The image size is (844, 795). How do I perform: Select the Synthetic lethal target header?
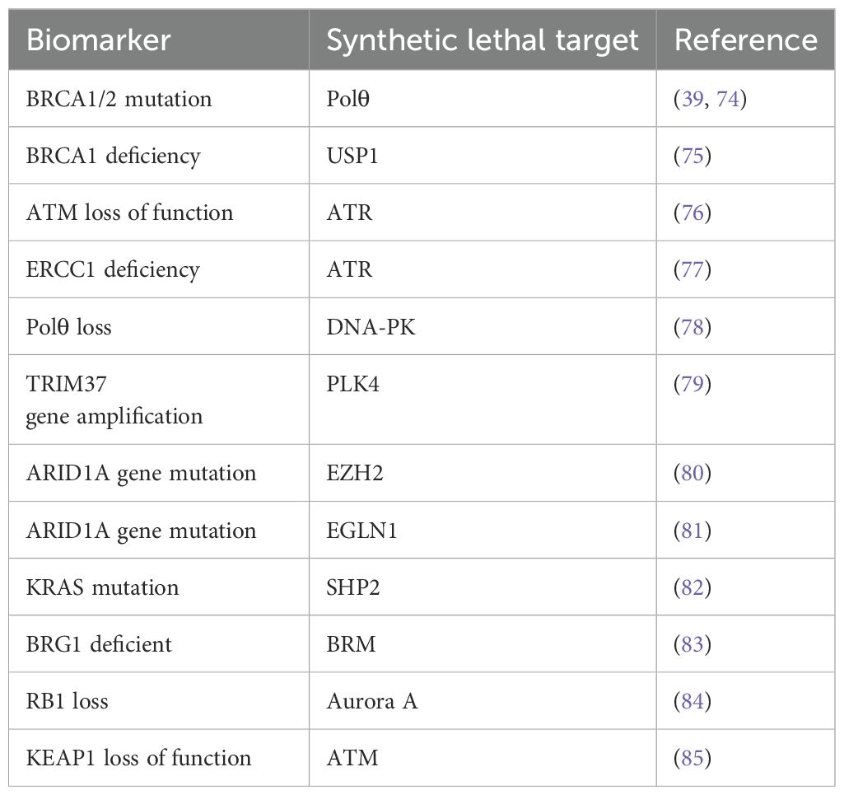coord(483,40)
